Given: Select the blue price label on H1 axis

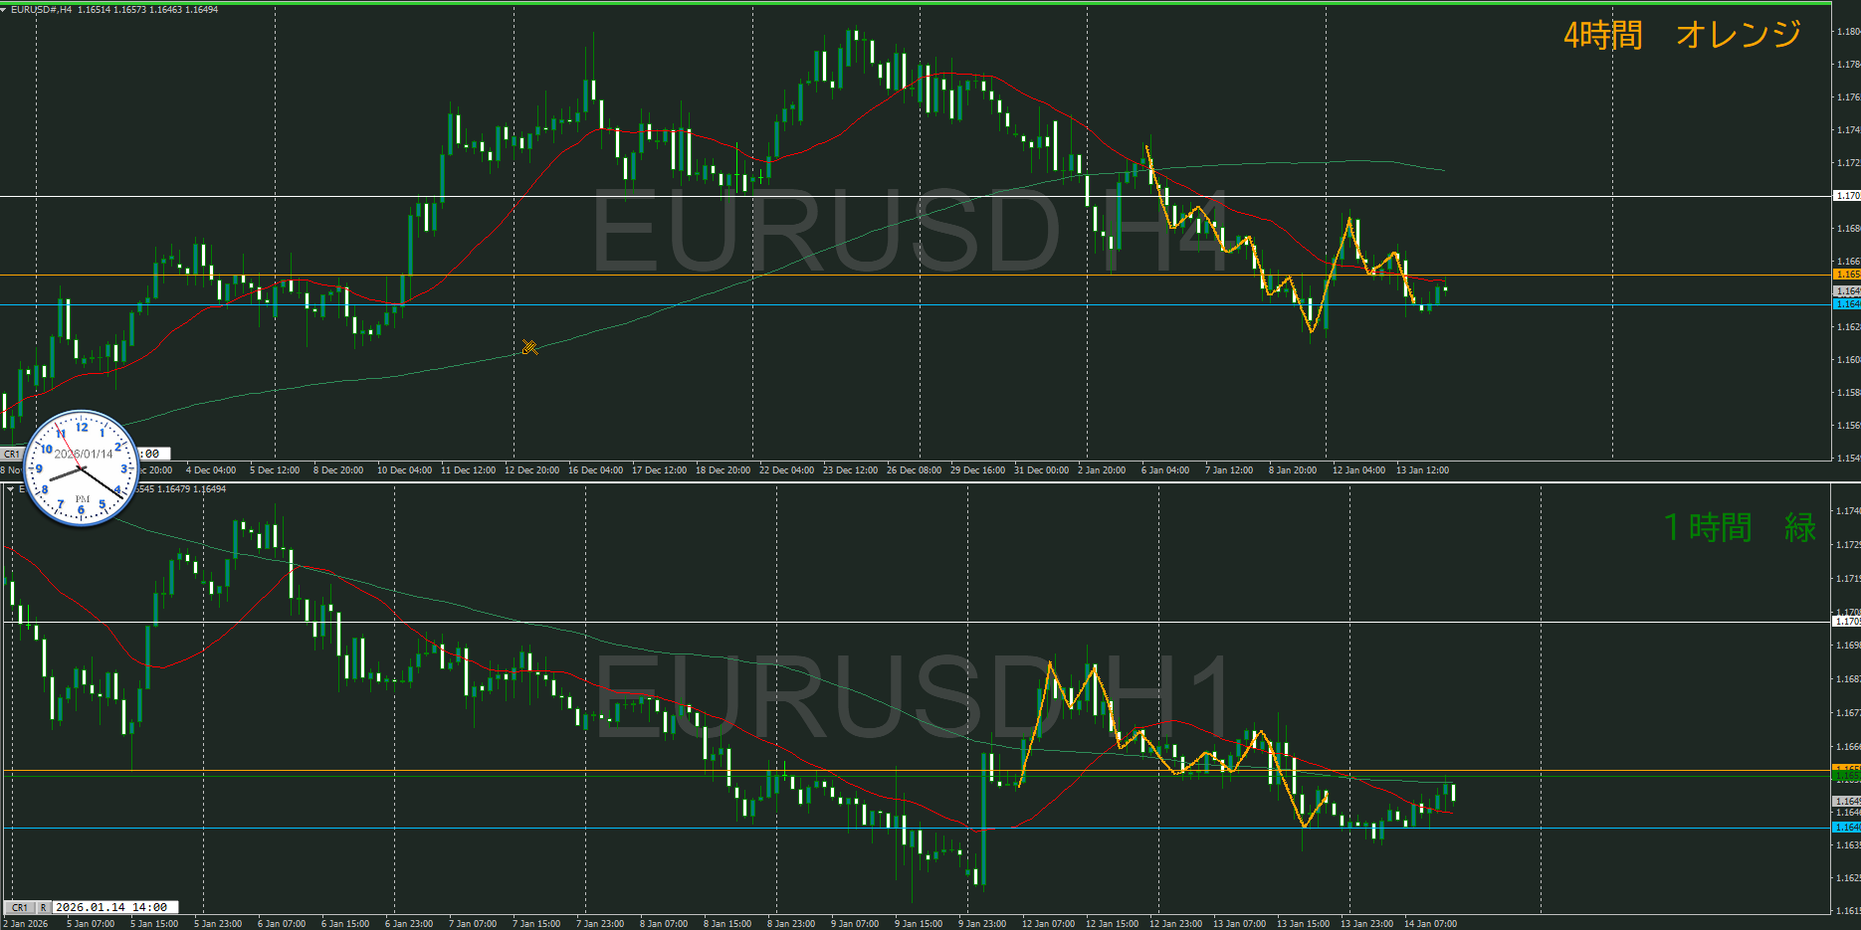Looking at the screenshot, I should pyautogui.click(x=1846, y=827).
